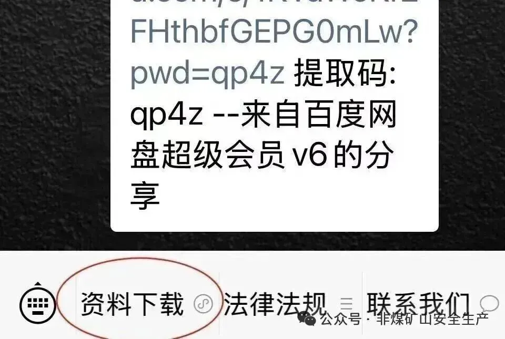Tap the mini-program icon beside 资料下载
The height and width of the screenshot is (339, 505).
pyautogui.click(x=203, y=304)
